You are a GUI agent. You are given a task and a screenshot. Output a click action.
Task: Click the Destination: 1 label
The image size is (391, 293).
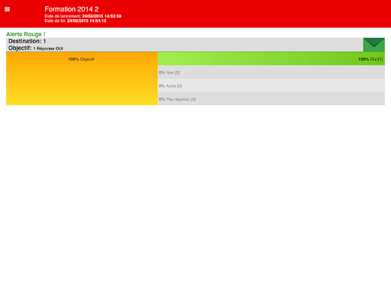[27, 41]
